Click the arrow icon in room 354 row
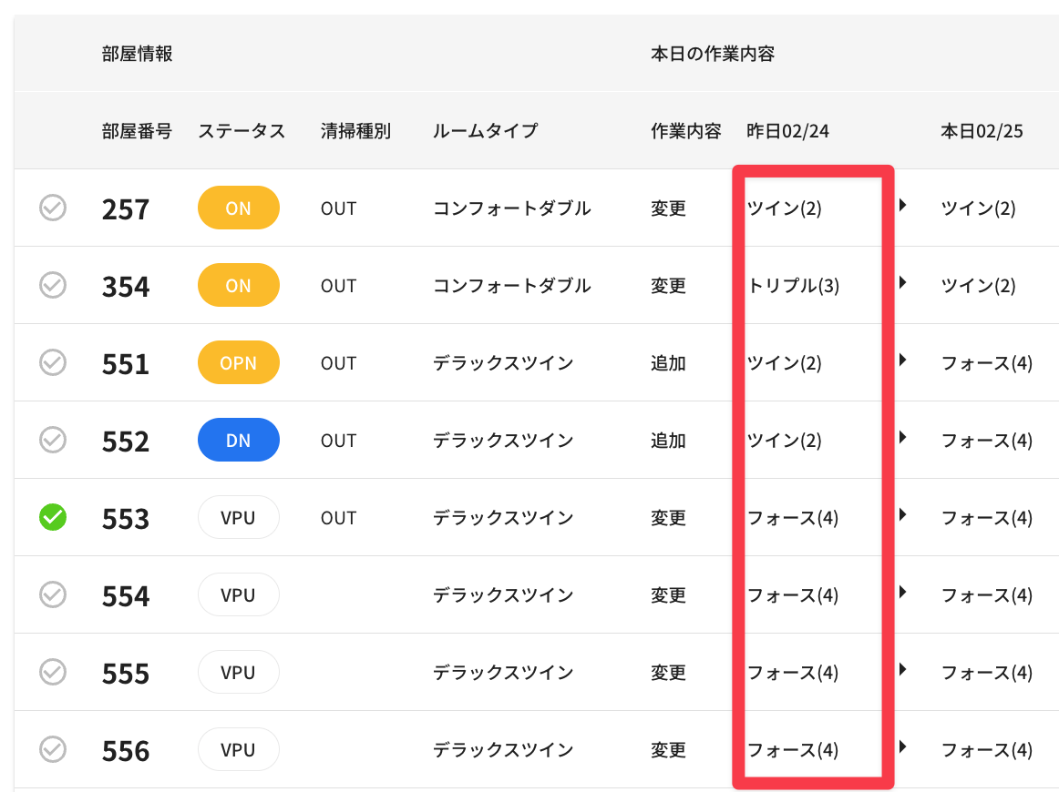Viewport: 1059px width, 792px height. click(903, 284)
